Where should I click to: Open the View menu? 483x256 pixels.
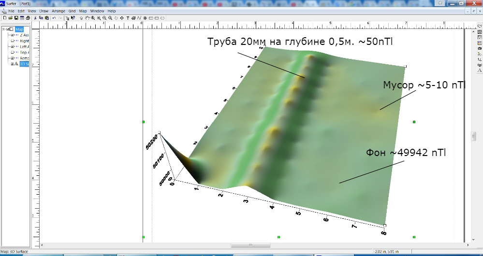point(32,11)
